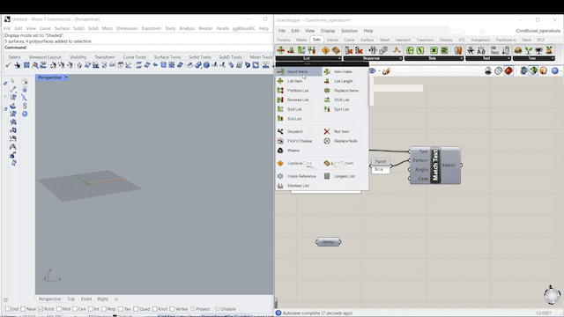Toggle the Near osnap checkbox

coord(23,309)
